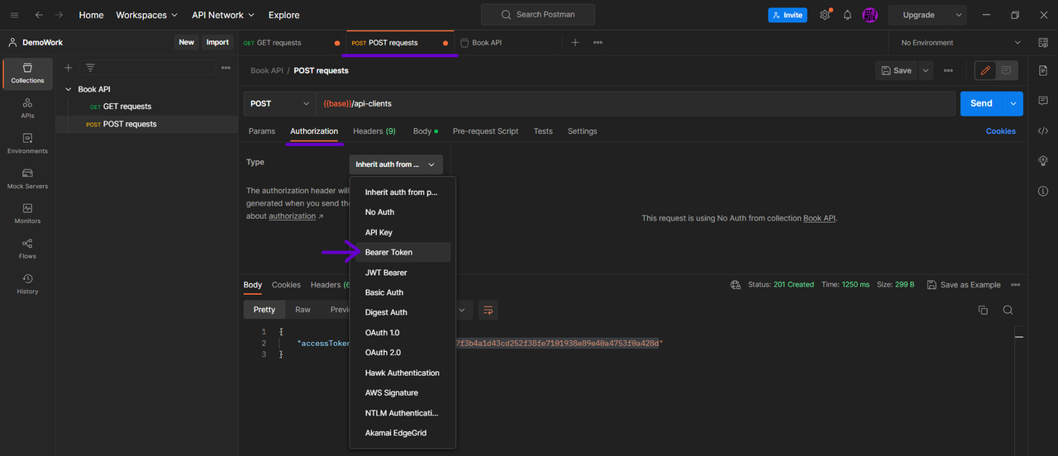Open History in the sidebar
The image size is (1058, 456).
click(x=27, y=284)
